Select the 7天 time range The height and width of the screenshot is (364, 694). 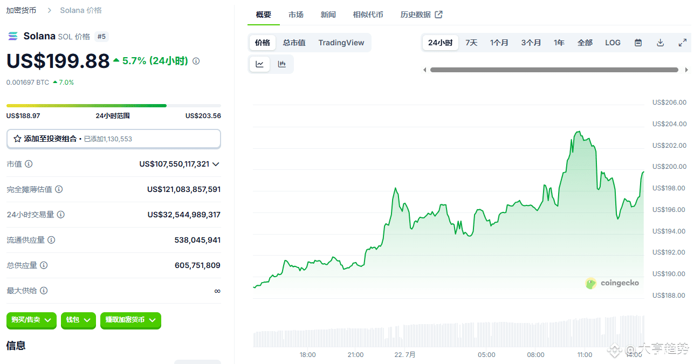point(471,43)
